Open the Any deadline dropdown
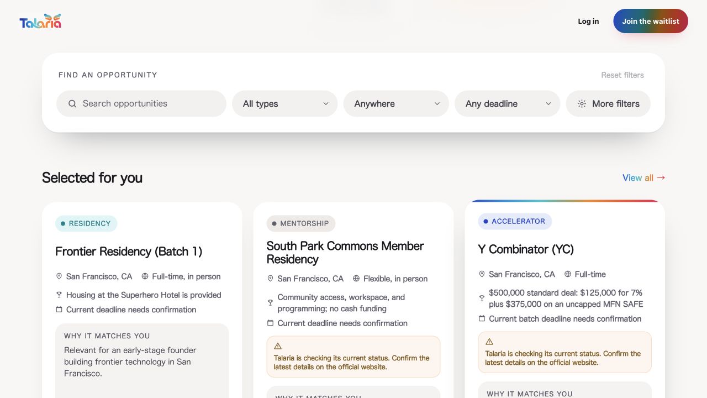The height and width of the screenshot is (398, 707). click(508, 104)
